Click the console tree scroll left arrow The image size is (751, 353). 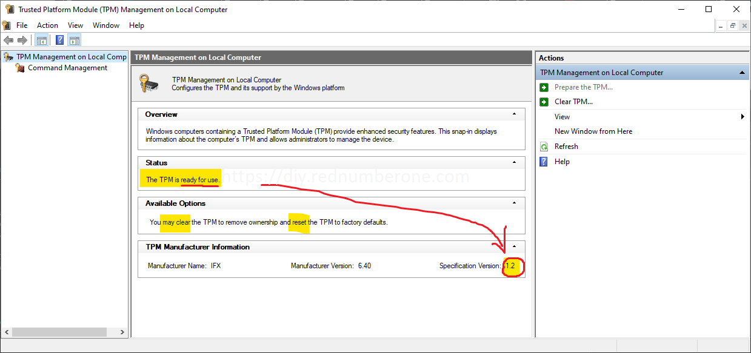point(6,332)
